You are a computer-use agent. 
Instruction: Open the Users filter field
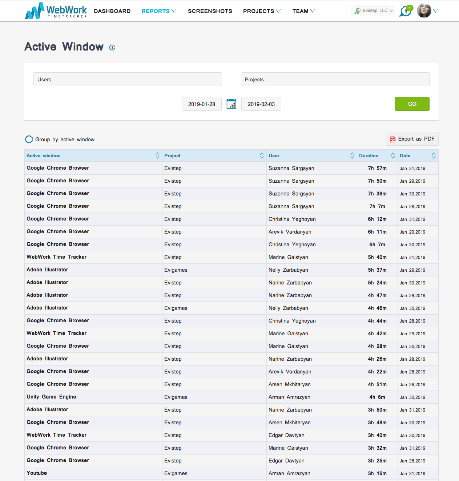tap(128, 79)
